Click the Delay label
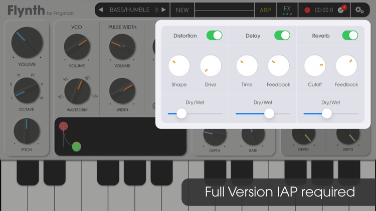The height and width of the screenshot is (211, 376). tap(253, 35)
